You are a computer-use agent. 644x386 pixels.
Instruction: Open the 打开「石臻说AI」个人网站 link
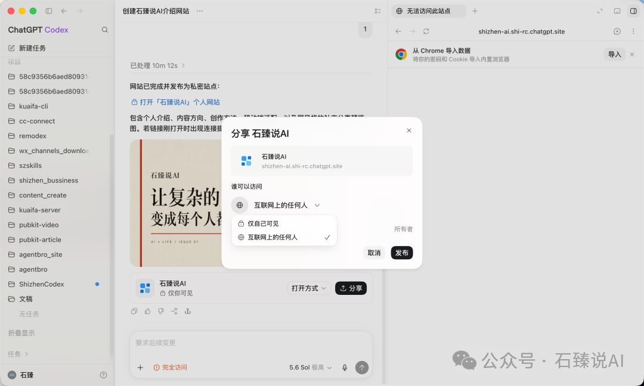coord(175,102)
